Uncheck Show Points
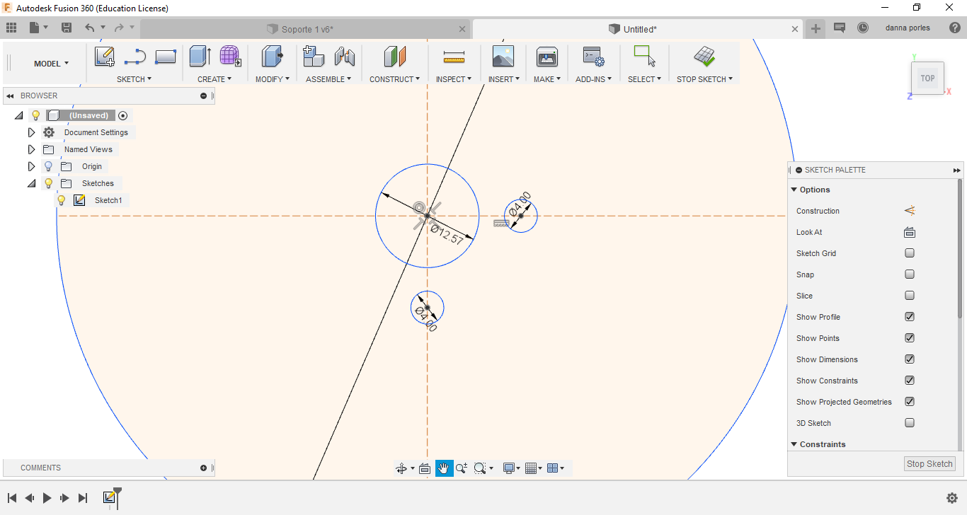The width and height of the screenshot is (967, 515). (x=910, y=338)
